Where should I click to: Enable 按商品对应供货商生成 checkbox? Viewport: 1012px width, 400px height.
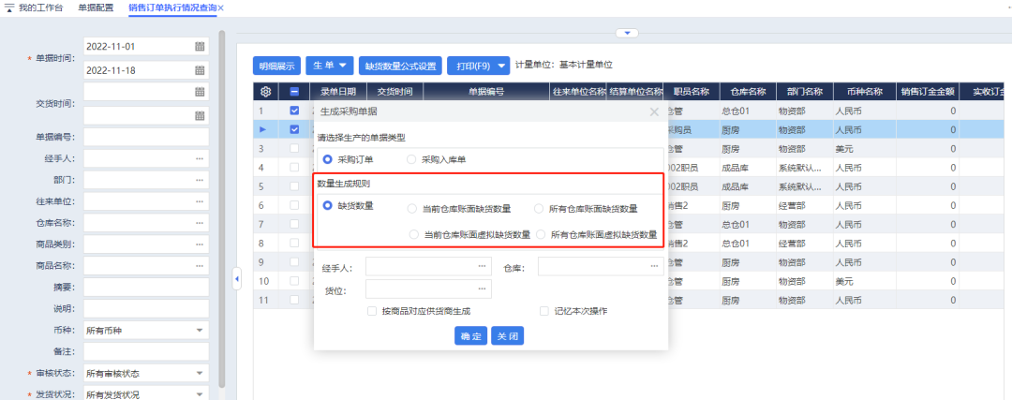[373, 311]
